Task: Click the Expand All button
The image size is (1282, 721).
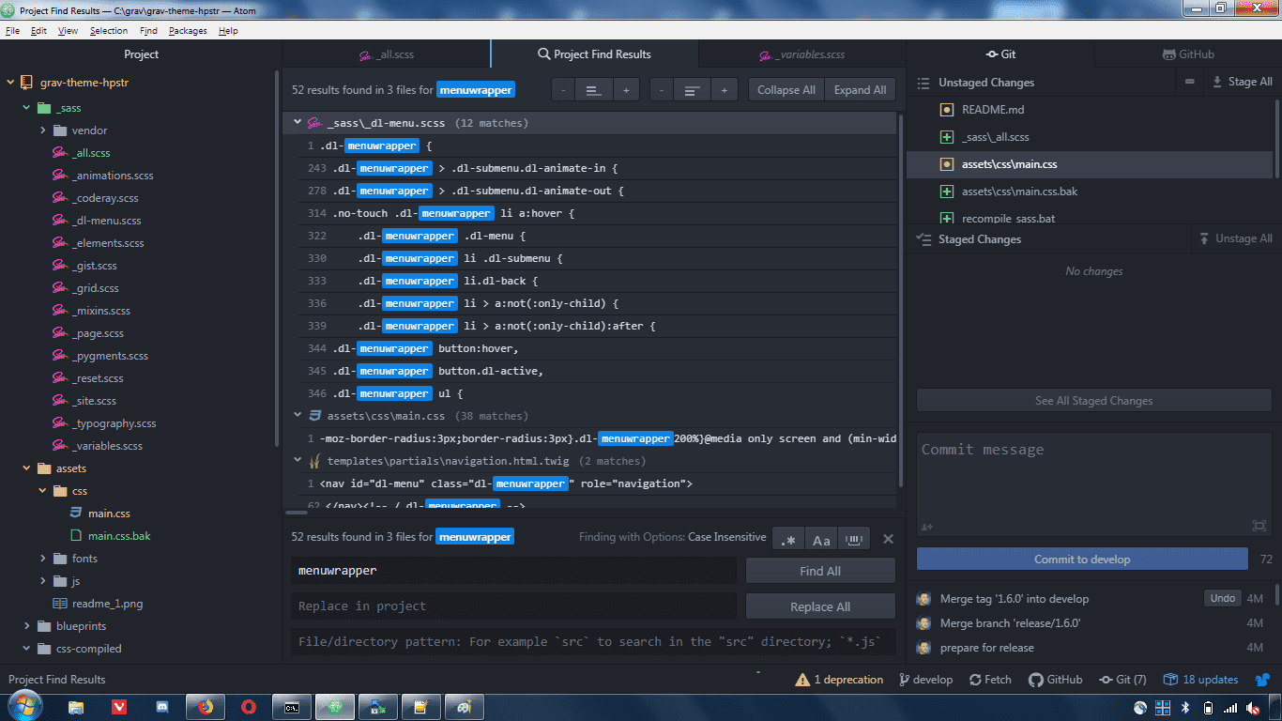Action: 860,89
